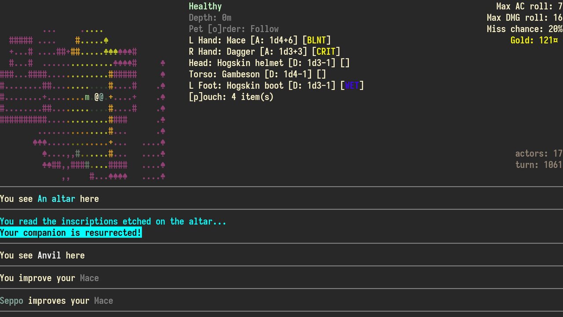Click the white @ player glyph on map
The image size is (563, 317).
97,97
